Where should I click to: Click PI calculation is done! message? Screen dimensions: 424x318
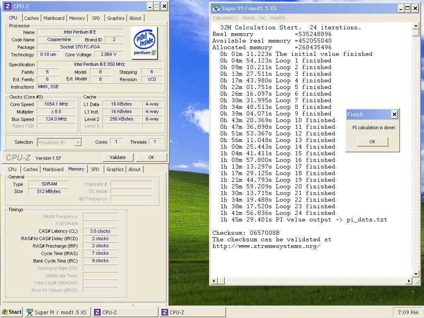pyautogui.click(x=374, y=128)
